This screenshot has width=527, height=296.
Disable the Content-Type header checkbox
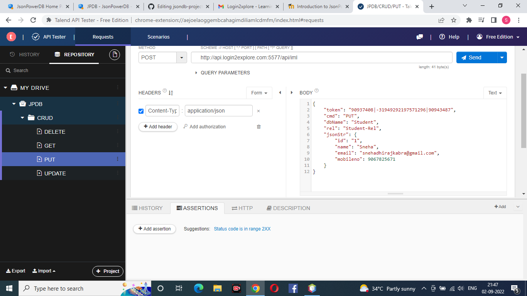click(x=141, y=111)
